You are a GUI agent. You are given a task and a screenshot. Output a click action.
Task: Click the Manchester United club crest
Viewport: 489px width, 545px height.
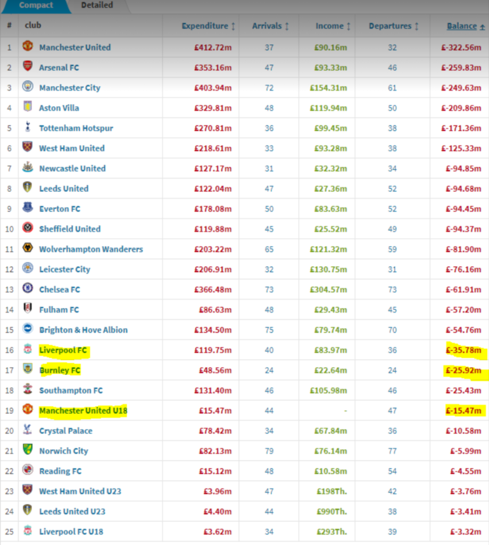pos(28,46)
